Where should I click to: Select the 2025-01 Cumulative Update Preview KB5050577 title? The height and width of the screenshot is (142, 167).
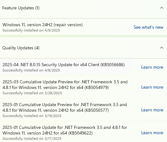pos(65,107)
